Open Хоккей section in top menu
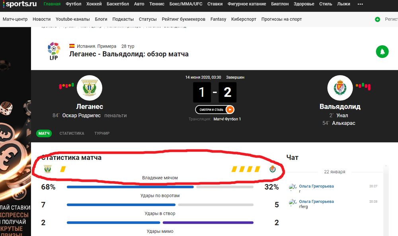 (x=94, y=4)
